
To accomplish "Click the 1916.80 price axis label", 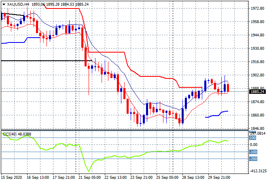I will tap(257, 62).
